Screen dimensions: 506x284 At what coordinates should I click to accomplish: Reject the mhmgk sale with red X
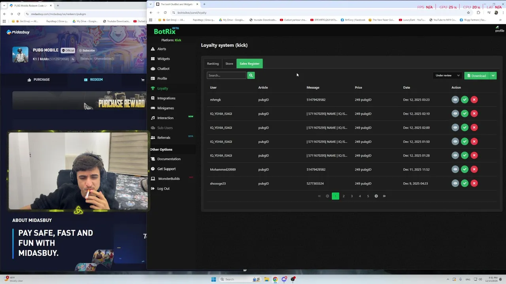(x=474, y=100)
